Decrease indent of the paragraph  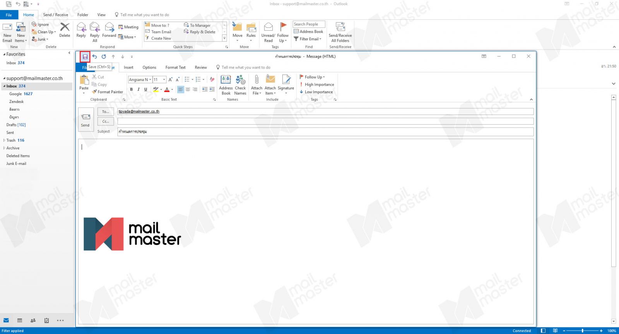click(x=205, y=89)
